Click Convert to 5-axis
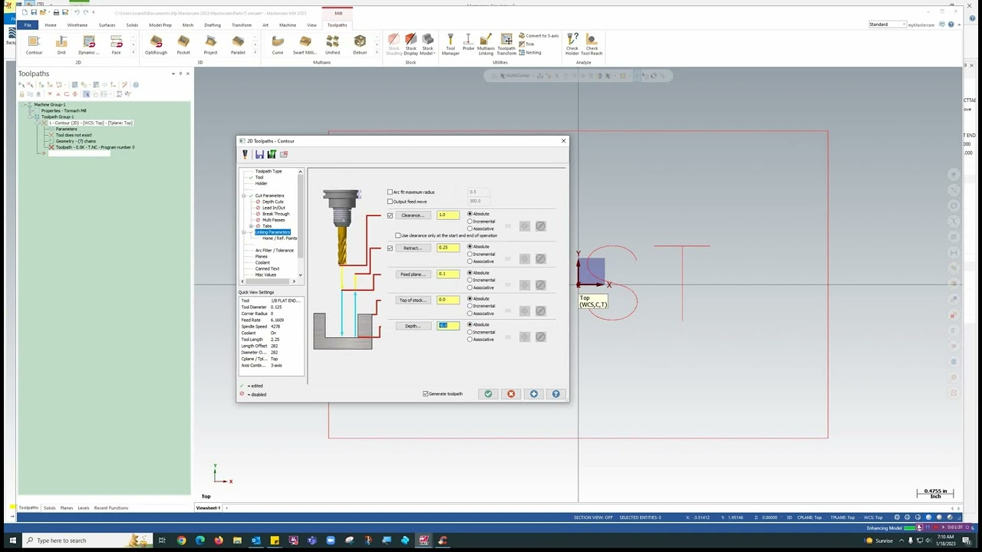Image resolution: width=982 pixels, height=552 pixels. pos(539,36)
